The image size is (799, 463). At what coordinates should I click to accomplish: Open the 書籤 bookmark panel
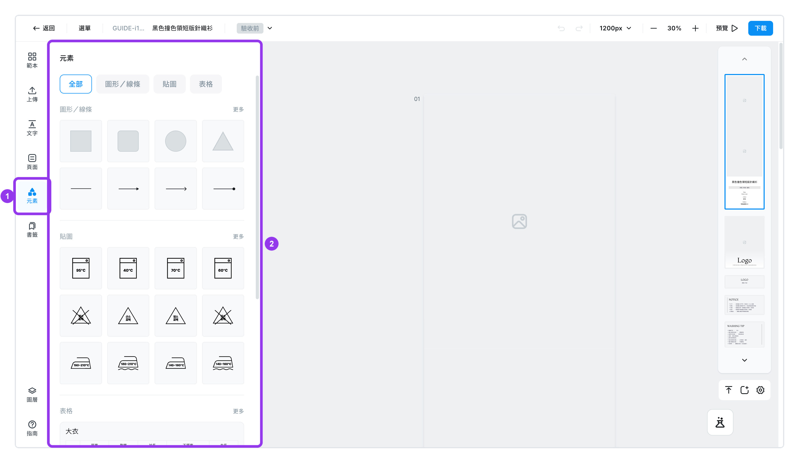(x=32, y=230)
